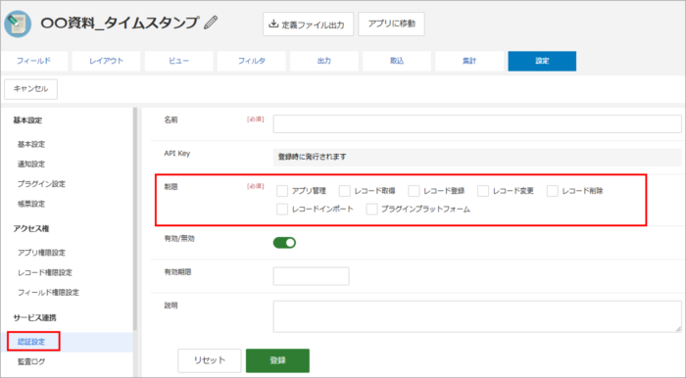The width and height of the screenshot is (686, 378).
Task: Toggle the 有効/無効 switch
Action: (x=284, y=243)
